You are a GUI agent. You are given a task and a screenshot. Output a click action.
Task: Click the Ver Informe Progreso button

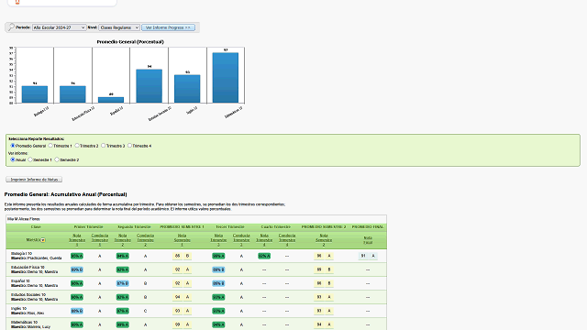coord(168,27)
